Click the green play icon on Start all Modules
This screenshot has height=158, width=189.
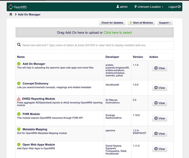(131, 22)
